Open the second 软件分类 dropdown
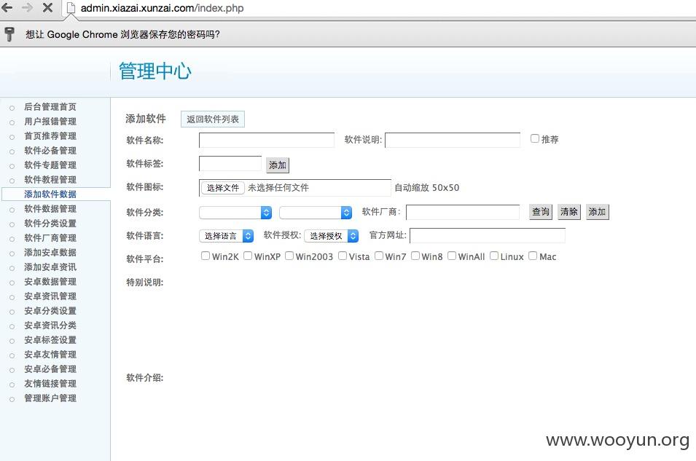 316,213
